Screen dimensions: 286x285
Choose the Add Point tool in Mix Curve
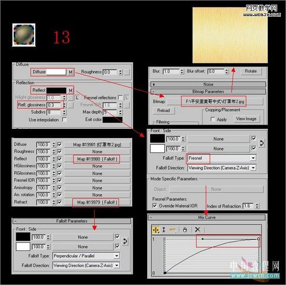coord(173,229)
